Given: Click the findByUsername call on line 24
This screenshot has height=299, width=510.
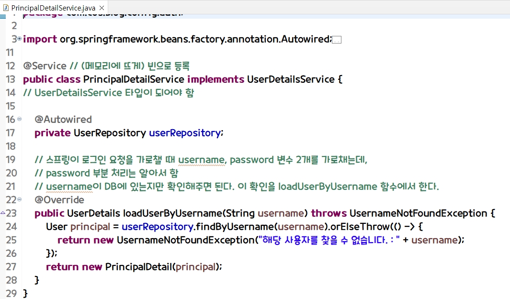Looking at the screenshot, I should point(235,227).
